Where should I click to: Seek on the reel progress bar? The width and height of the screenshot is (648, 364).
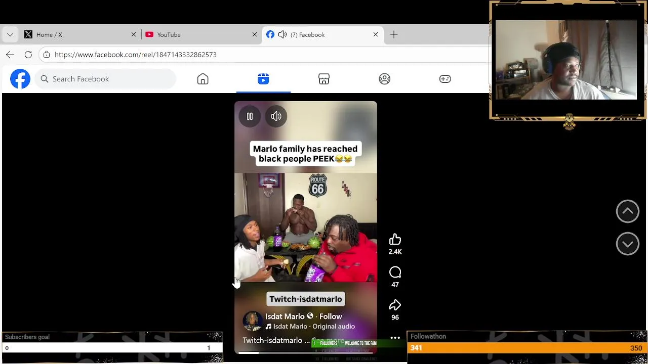point(306,353)
